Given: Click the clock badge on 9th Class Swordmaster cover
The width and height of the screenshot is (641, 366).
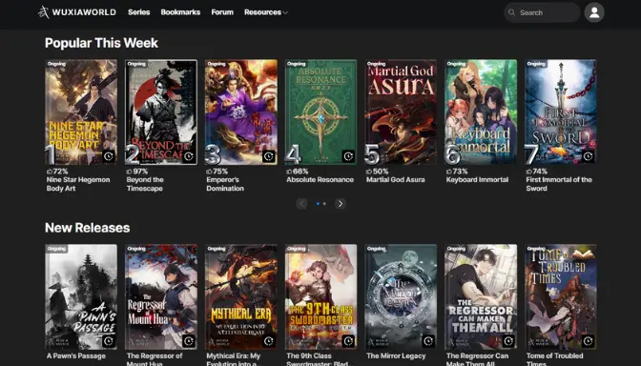Looking at the screenshot, I should pos(348,341).
